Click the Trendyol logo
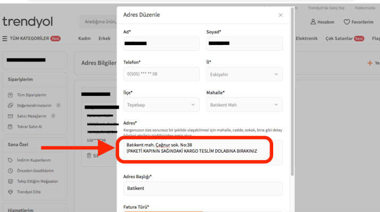Image resolution: width=380 pixels, height=212 pixels. click(x=27, y=22)
